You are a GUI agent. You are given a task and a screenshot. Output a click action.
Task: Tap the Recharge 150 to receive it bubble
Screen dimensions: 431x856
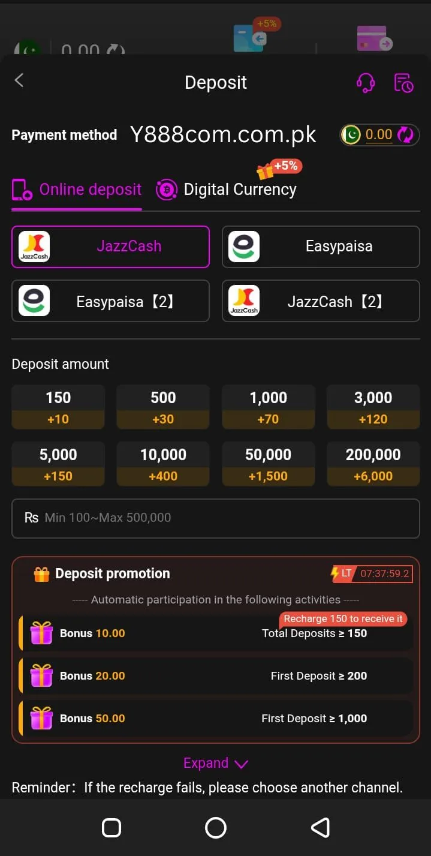(342, 618)
